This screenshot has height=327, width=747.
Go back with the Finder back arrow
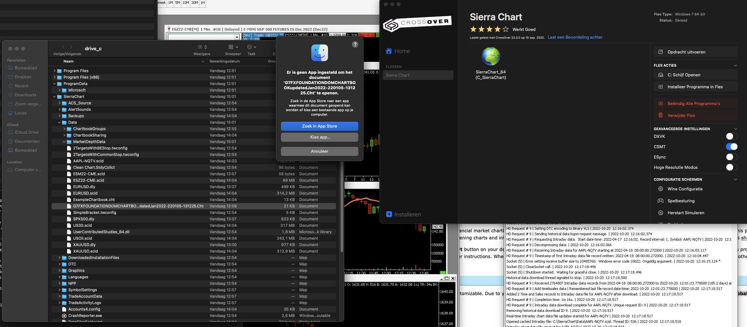pyautogui.click(x=63, y=47)
